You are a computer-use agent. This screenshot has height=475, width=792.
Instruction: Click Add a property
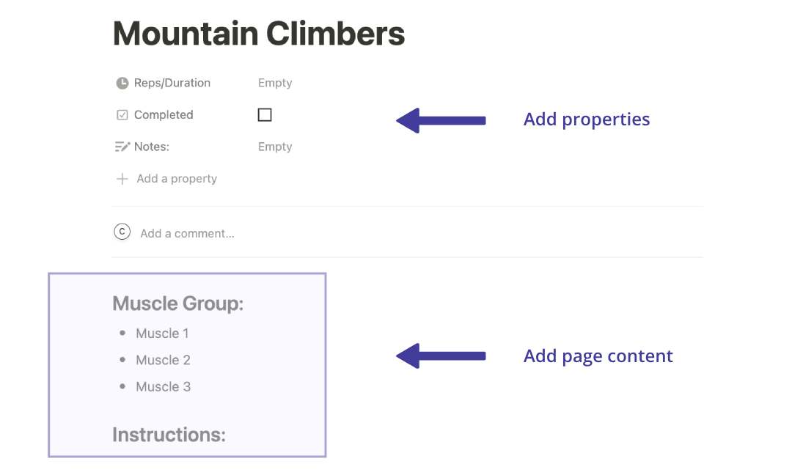pos(176,178)
